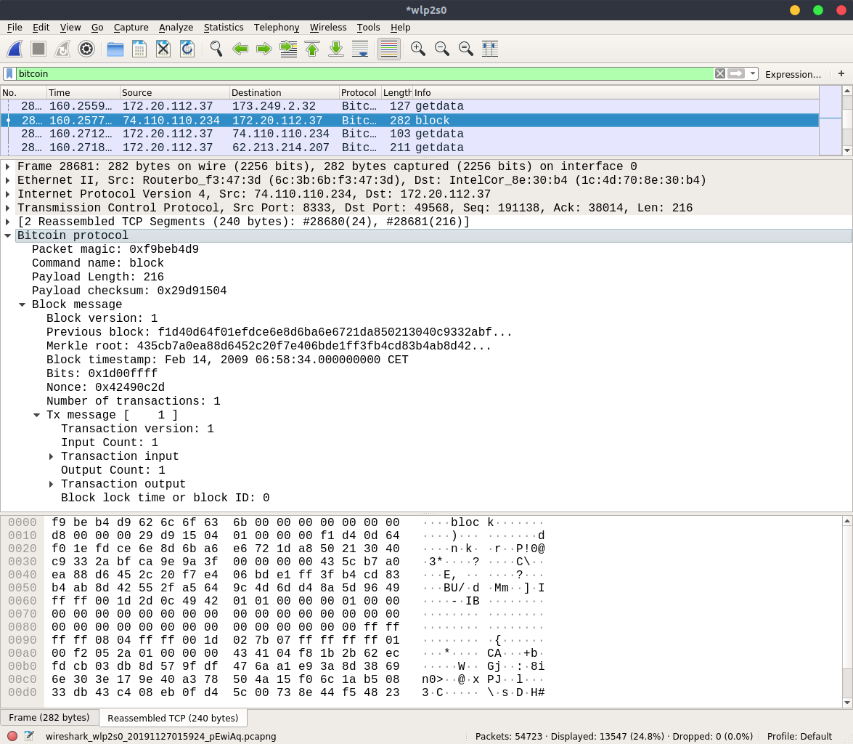Click the red expert info status icon

(12, 737)
